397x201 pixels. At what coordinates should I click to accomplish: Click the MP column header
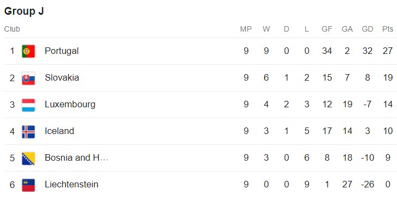pyautogui.click(x=246, y=29)
